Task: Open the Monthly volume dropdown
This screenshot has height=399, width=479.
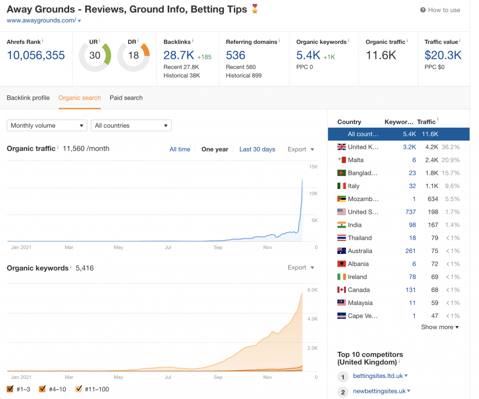Action: click(x=47, y=125)
